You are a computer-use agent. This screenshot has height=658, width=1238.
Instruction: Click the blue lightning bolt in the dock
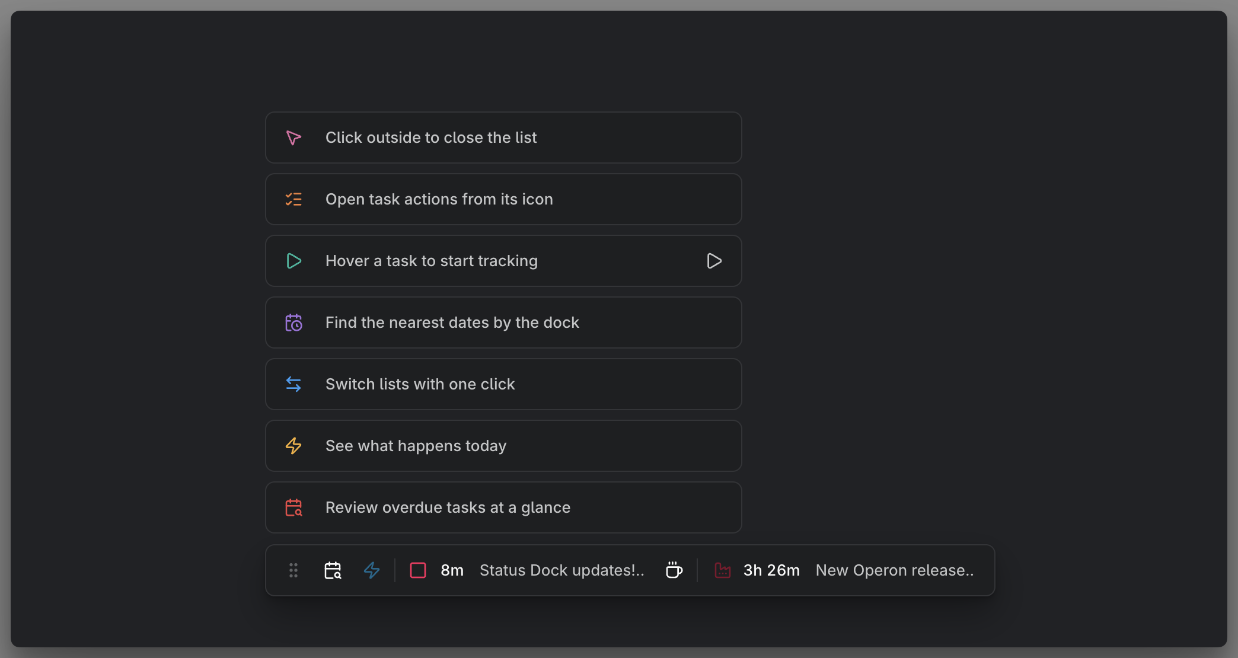(x=372, y=570)
